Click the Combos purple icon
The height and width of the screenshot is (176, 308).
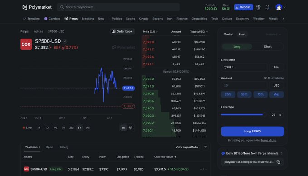click(x=45, y=19)
